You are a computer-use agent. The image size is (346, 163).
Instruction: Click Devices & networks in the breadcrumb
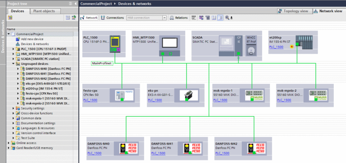(x=135, y=4)
